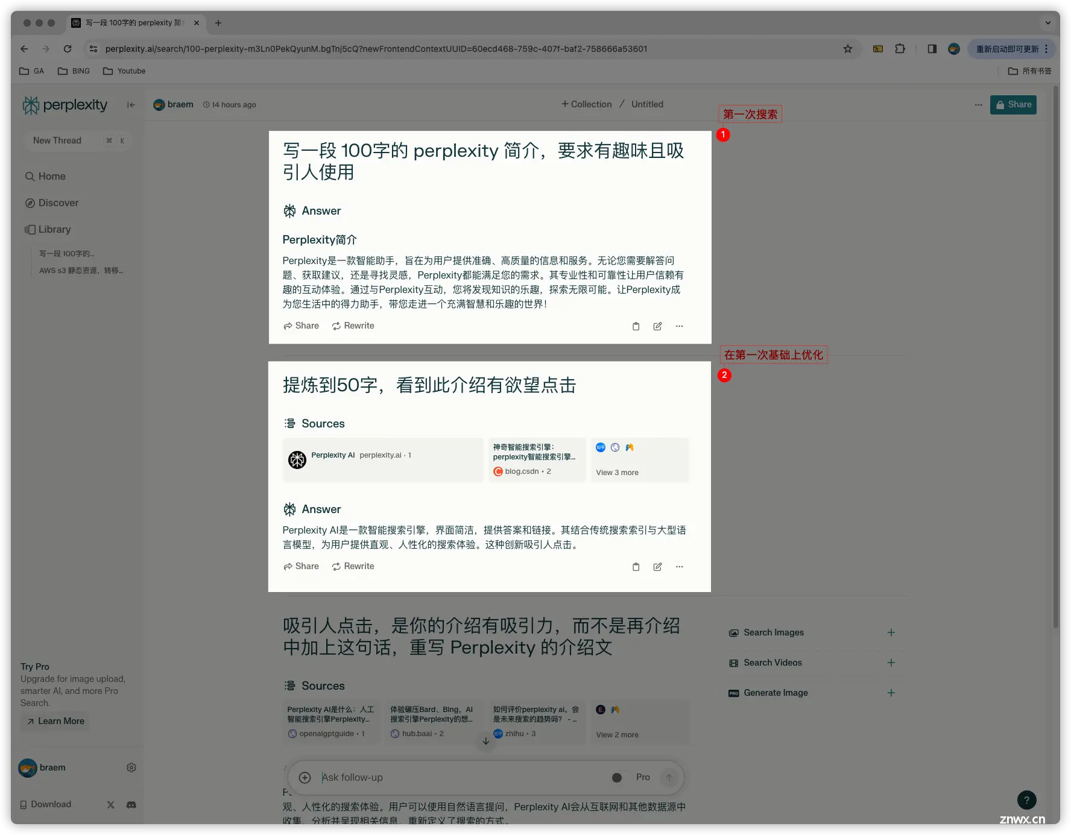
Task: Click the Ask follow-up input field
Action: 461,777
